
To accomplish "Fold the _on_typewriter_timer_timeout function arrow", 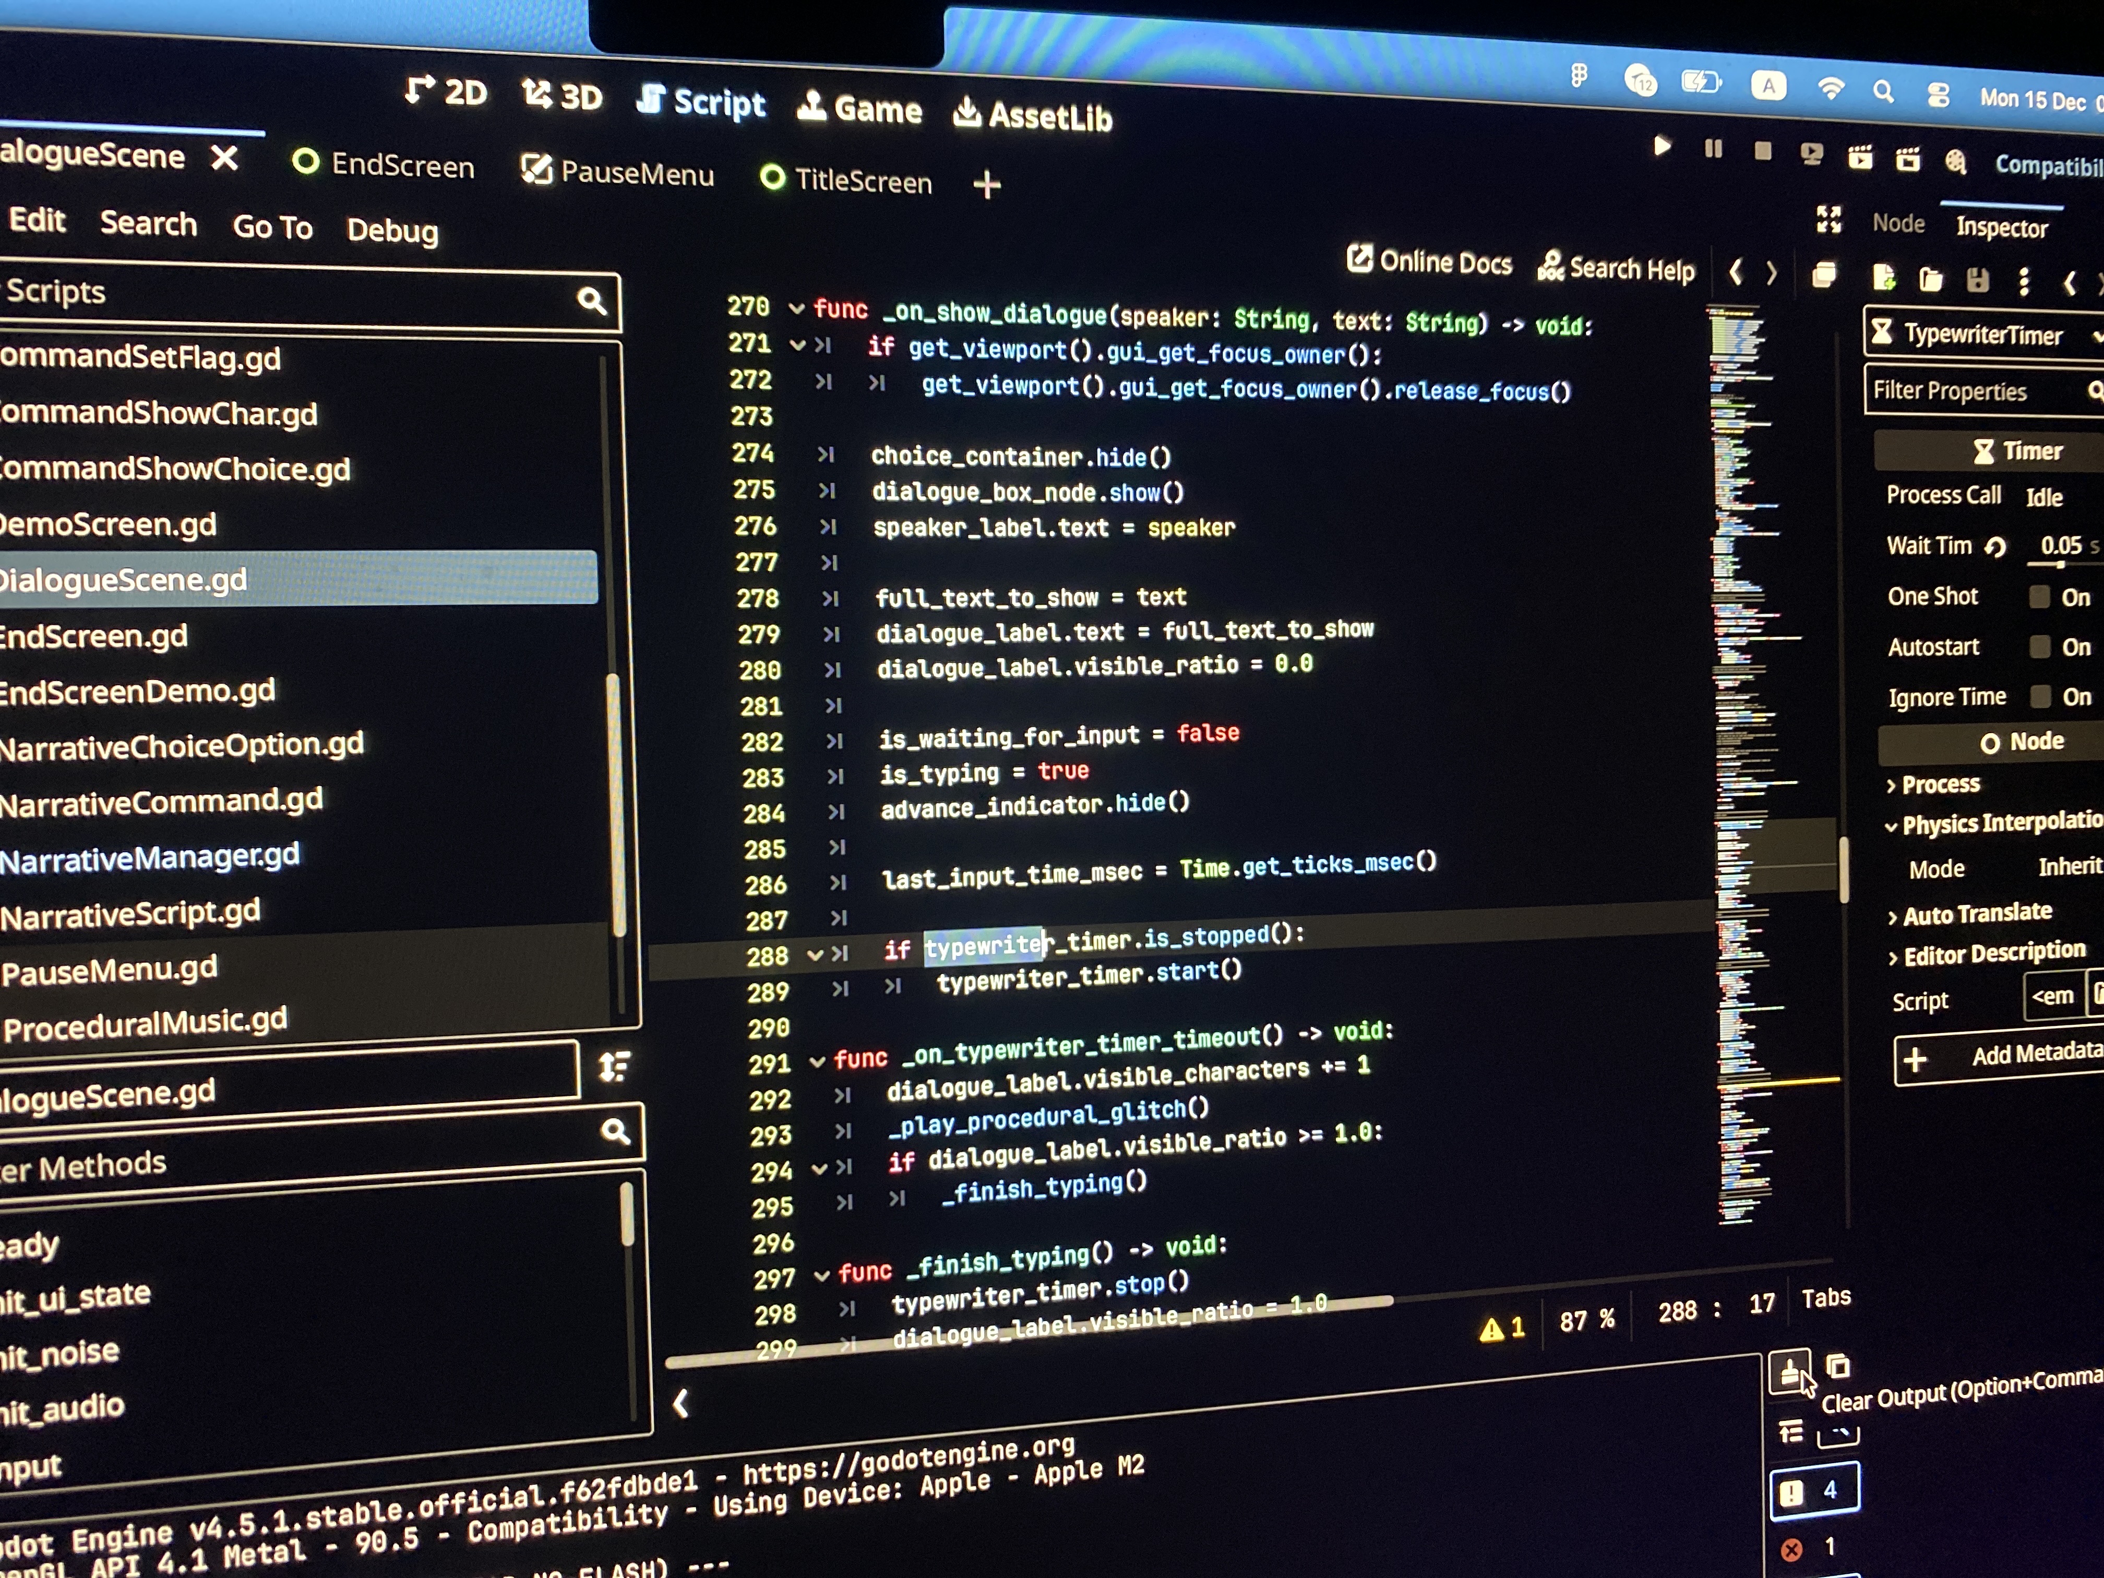I will (x=816, y=1061).
